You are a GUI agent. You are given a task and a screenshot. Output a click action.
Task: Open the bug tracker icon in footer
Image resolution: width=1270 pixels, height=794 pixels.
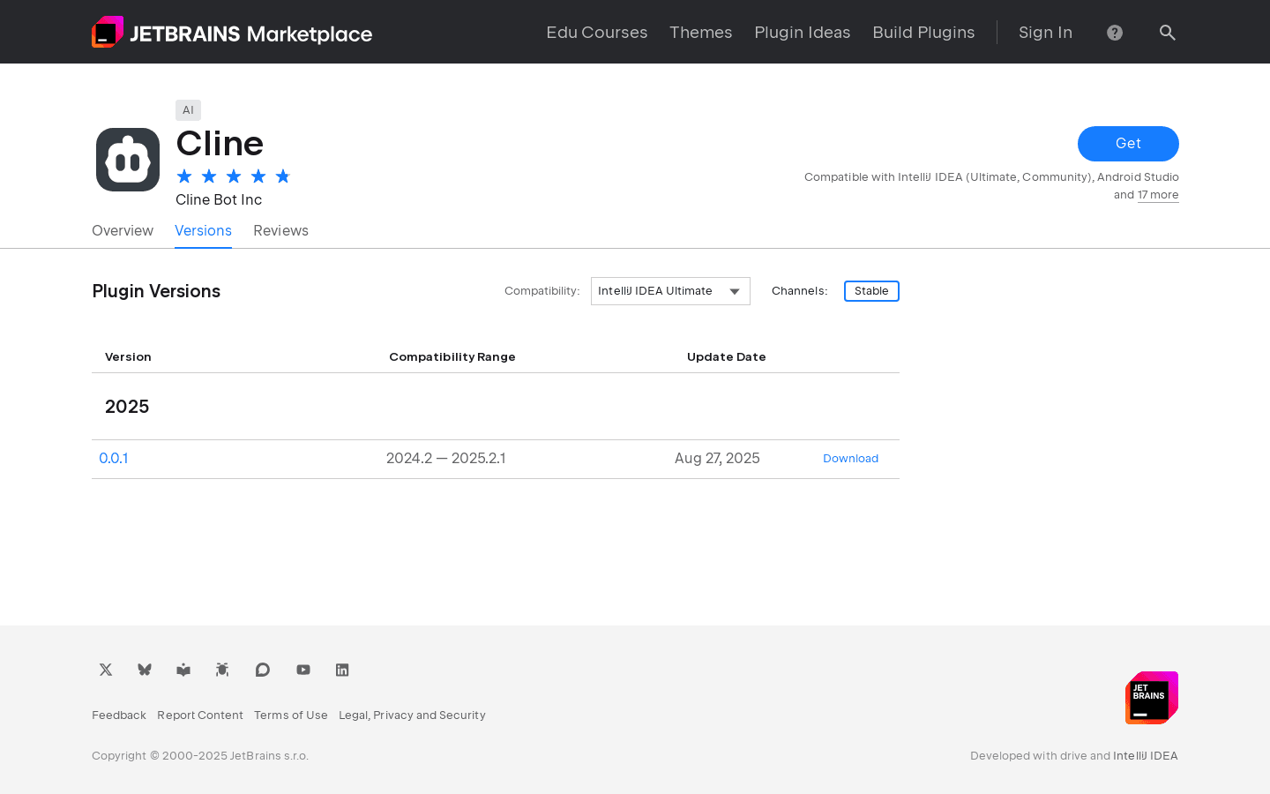(221, 670)
